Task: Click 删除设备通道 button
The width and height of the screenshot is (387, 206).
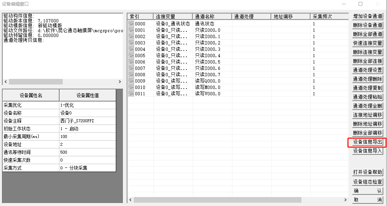Action: 368,25
